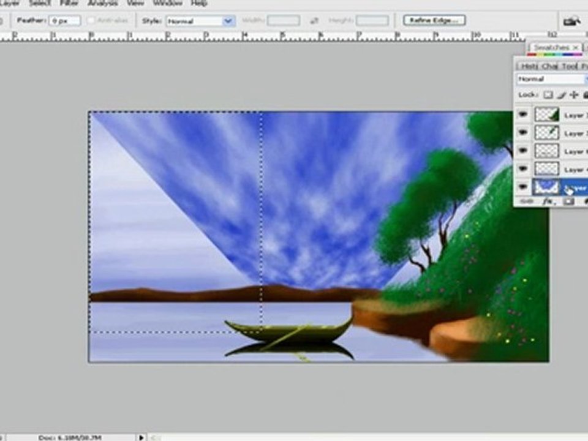Image resolution: width=588 pixels, height=441 pixels.
Task: Open the Analysis menu
Action: [x=102, y=3]
